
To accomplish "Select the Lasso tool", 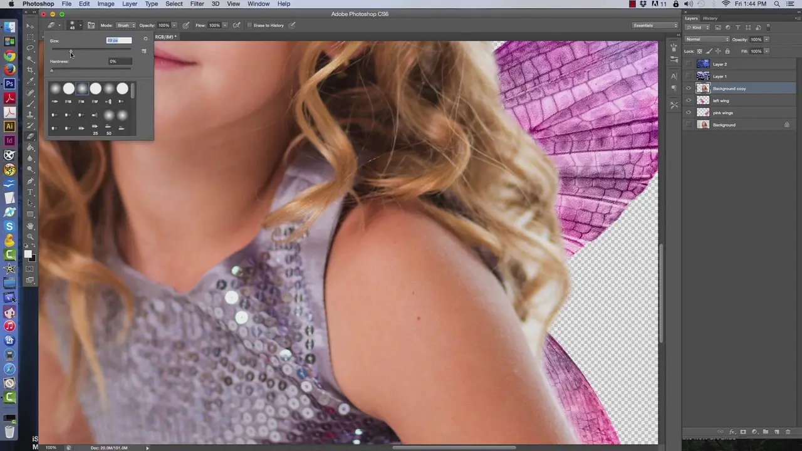I will tap(29, 48).
